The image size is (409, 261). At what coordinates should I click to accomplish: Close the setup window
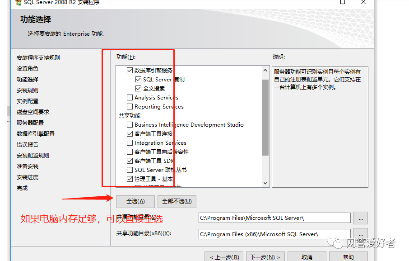[x=363, y=2]
